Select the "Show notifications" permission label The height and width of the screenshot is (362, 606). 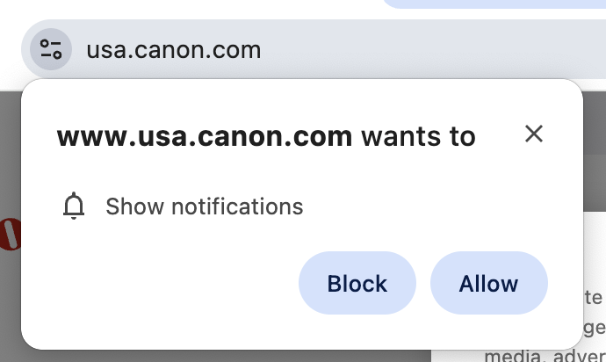point(204,207)
